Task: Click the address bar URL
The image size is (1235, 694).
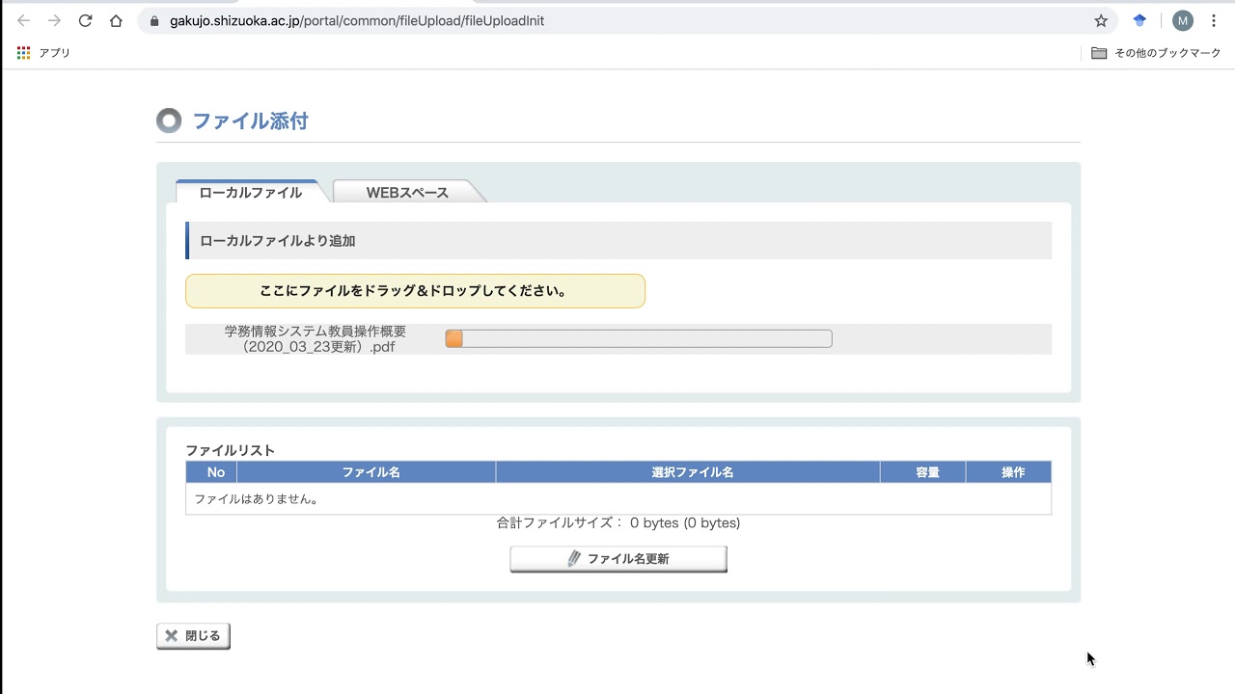Action: pos(357,20)
